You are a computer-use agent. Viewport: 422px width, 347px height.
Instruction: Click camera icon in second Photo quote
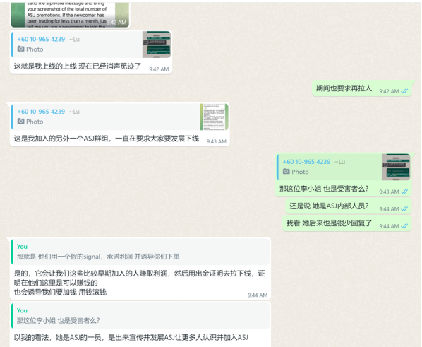point(20,121)
